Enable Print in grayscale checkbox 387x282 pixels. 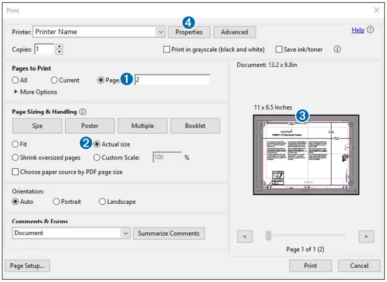coord(166,50)
